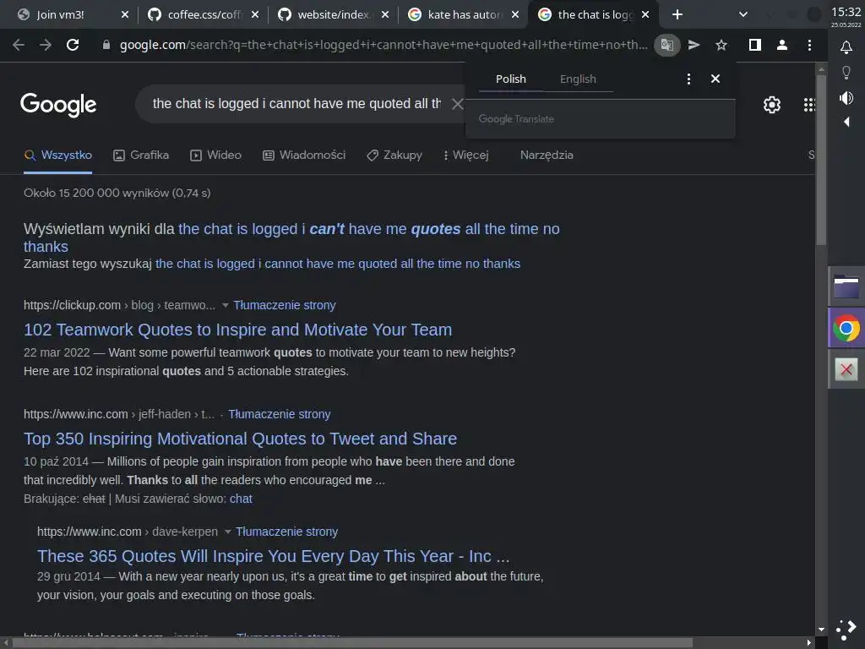The width and height of the screenshot is (865, 649).
Task: Open 'Top 350 Inspiring Motivational Quotes' result
Action: (x=240, y=439)
